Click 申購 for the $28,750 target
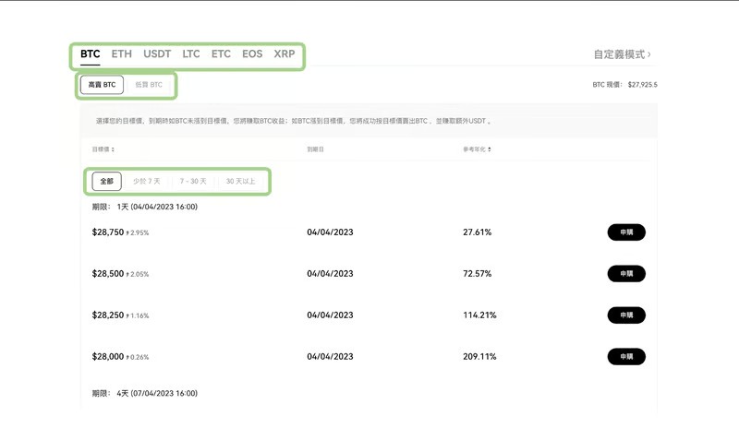 (x=626, y=232)
